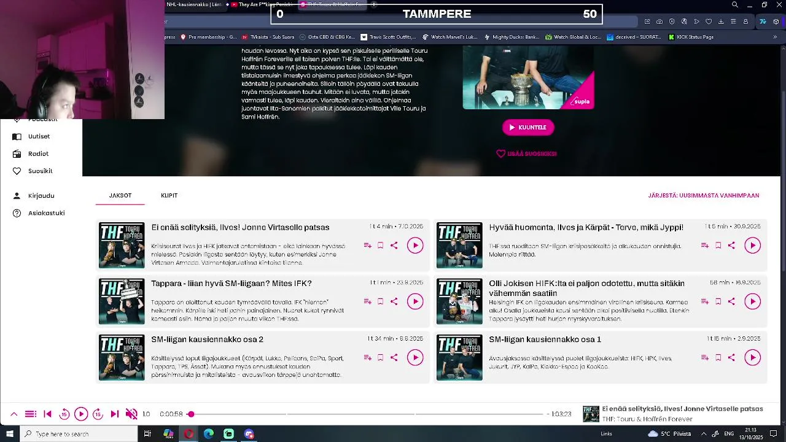Open the playback queue list icon
This screenshot has height=442, width=786.
[31, 414]
